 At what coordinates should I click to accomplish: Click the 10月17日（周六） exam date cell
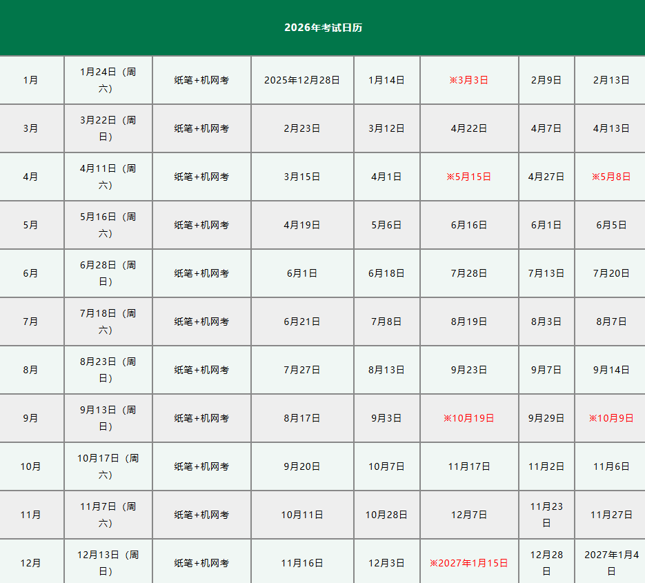[108, 466]
